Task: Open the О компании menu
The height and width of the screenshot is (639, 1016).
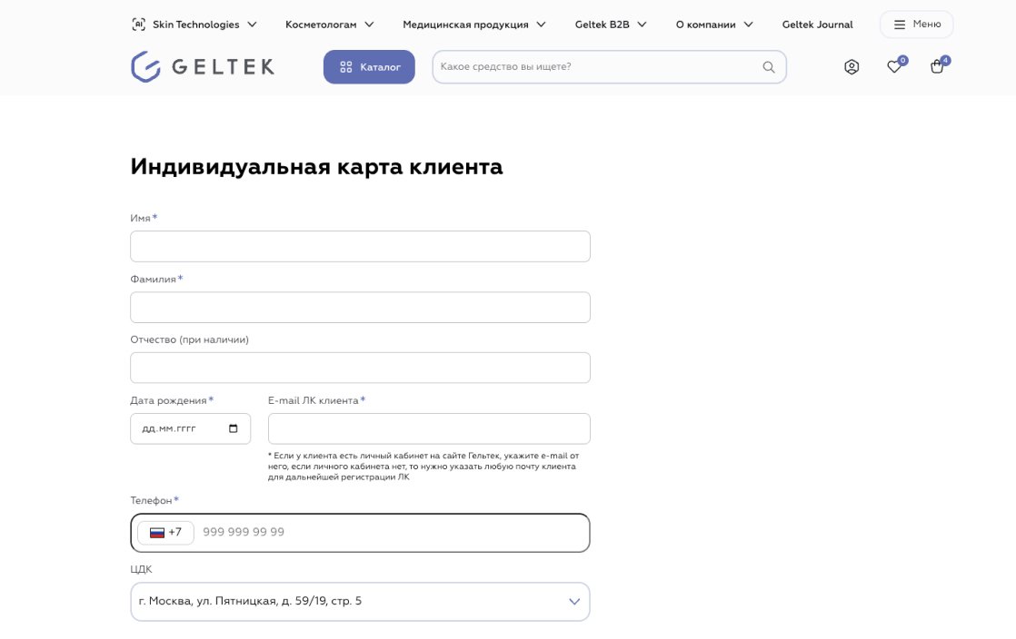Action: click(714, 25)
